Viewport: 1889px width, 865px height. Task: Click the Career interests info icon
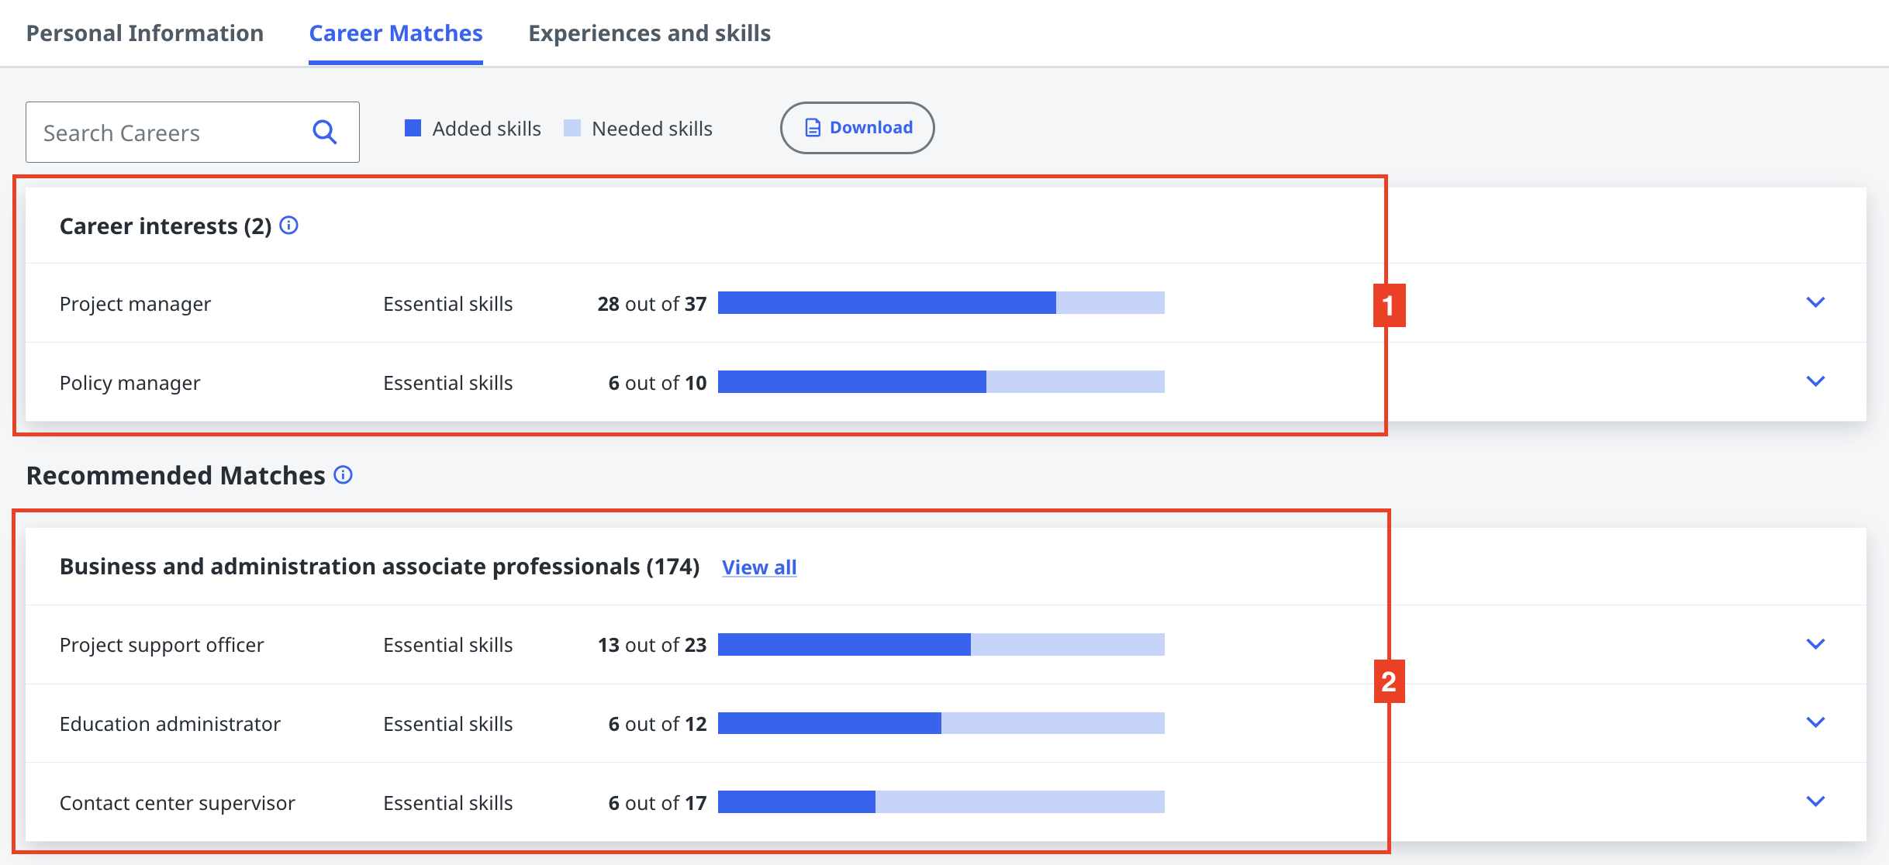click(288, 226)
